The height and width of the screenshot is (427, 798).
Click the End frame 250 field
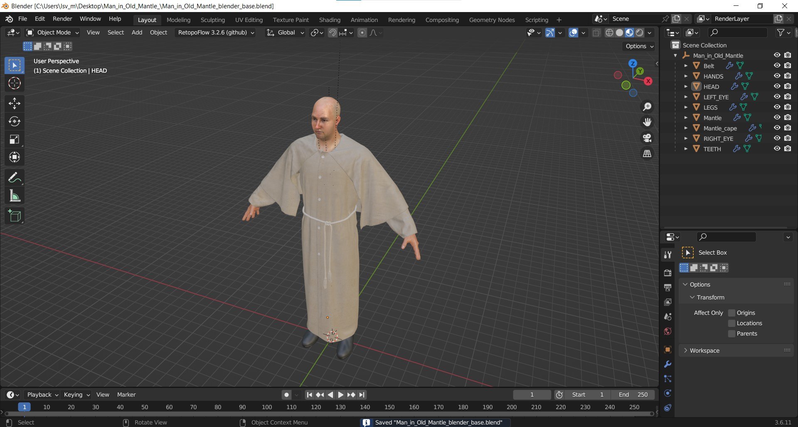click(633, 395)
